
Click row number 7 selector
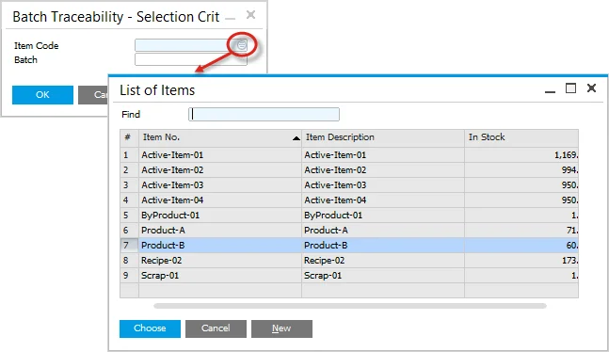point(129,245)
